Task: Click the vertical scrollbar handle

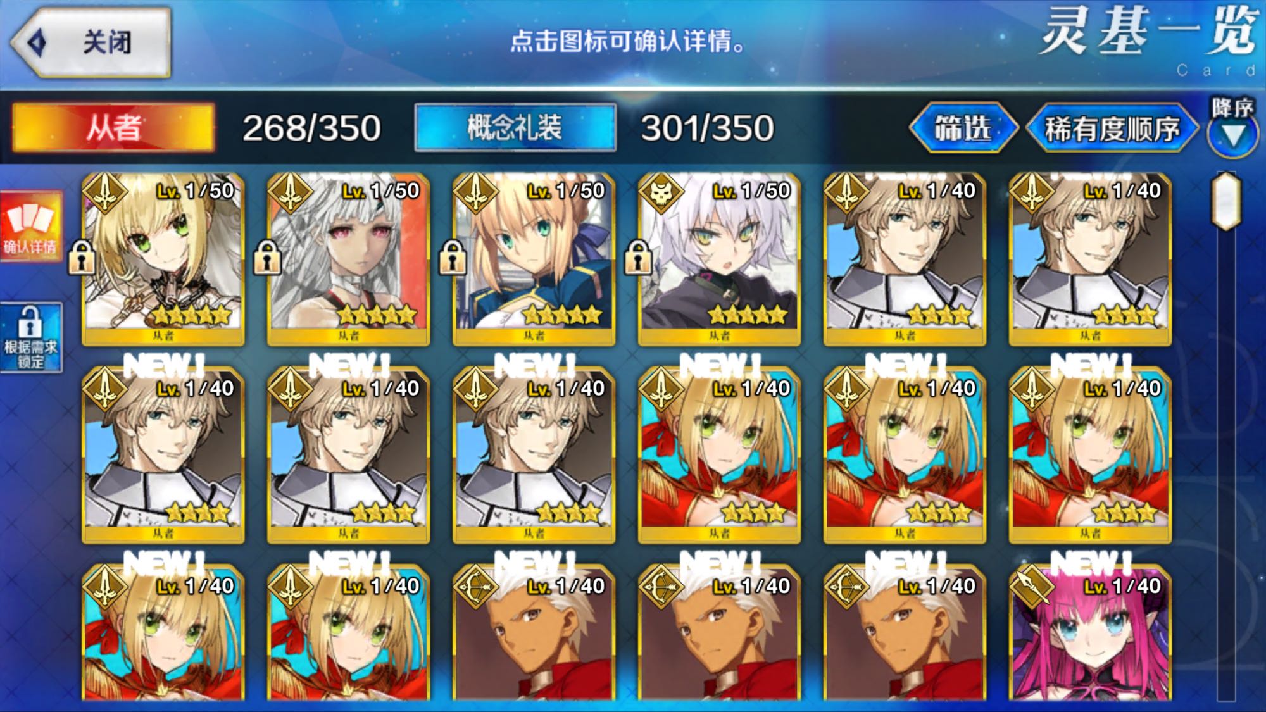Action: [1225, 201]
